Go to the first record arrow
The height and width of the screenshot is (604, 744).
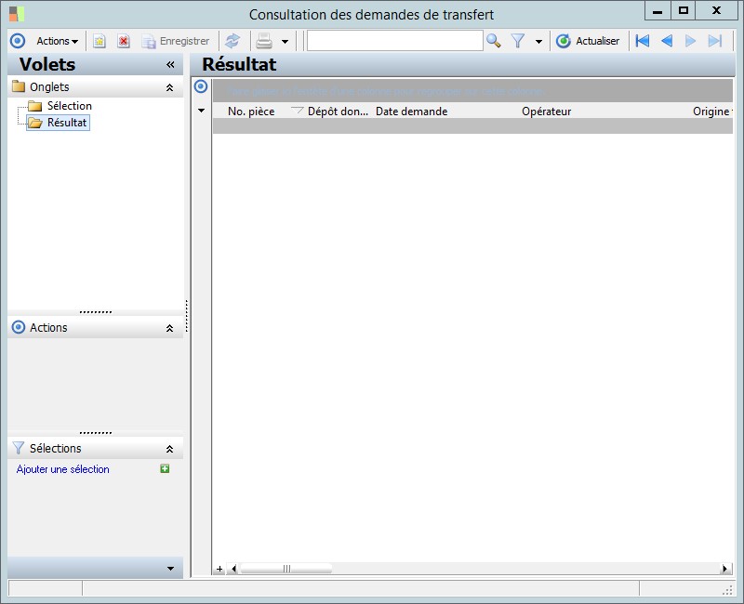(642, 41)
